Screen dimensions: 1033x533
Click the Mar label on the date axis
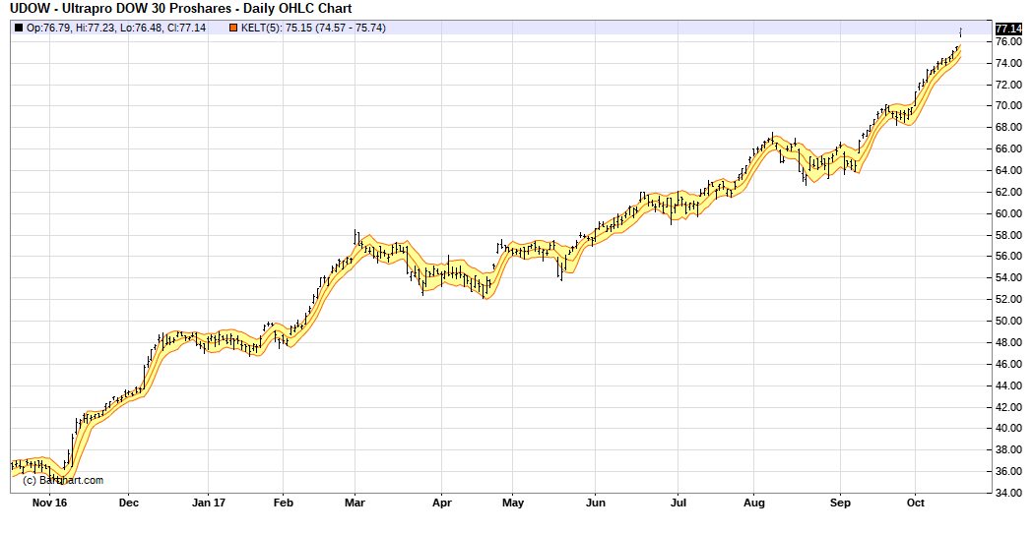click(x=355, y=502)
